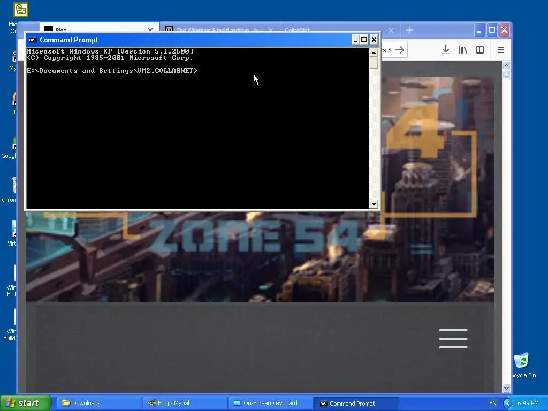Switch to Downloads in the taskbar
548x411 pixels.
[x=99, y=404]
